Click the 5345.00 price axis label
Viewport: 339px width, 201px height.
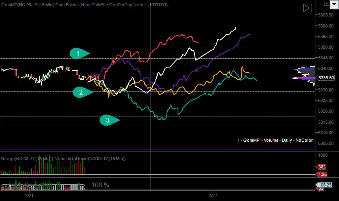[326, 58]
